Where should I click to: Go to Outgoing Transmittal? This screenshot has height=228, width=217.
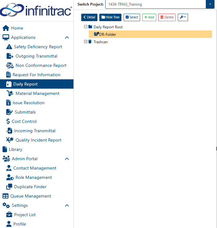36,56
